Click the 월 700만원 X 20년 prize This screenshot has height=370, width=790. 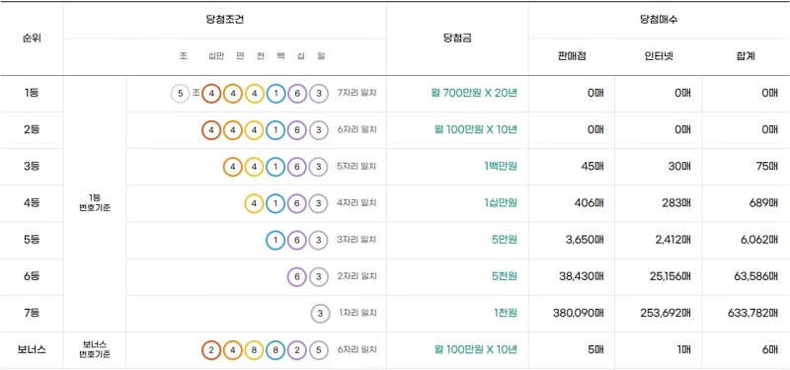click(x=474, y=93)
